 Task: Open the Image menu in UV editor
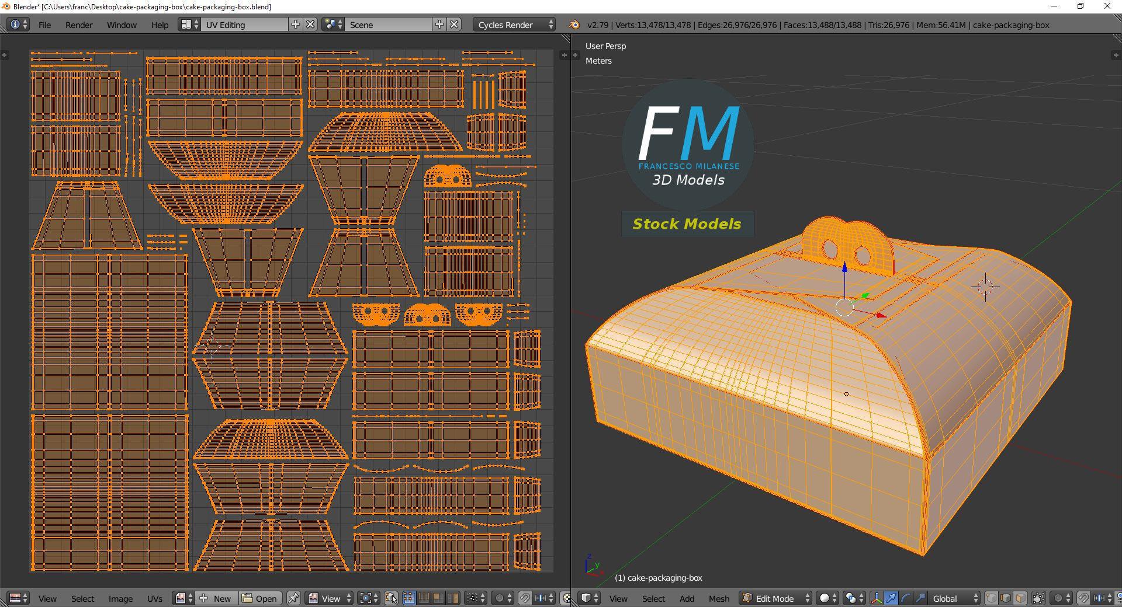point(120,598)
